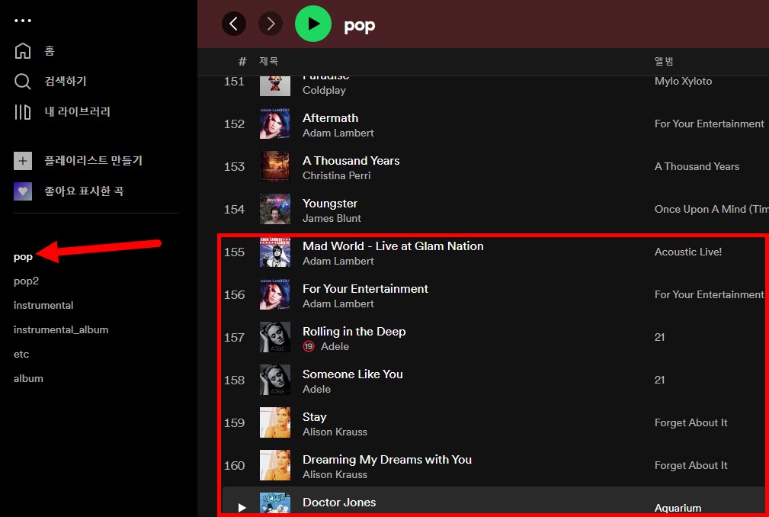The height and width of the screenshot is (517, 769).
Task: Select the Stay track title
Action: 314,417
